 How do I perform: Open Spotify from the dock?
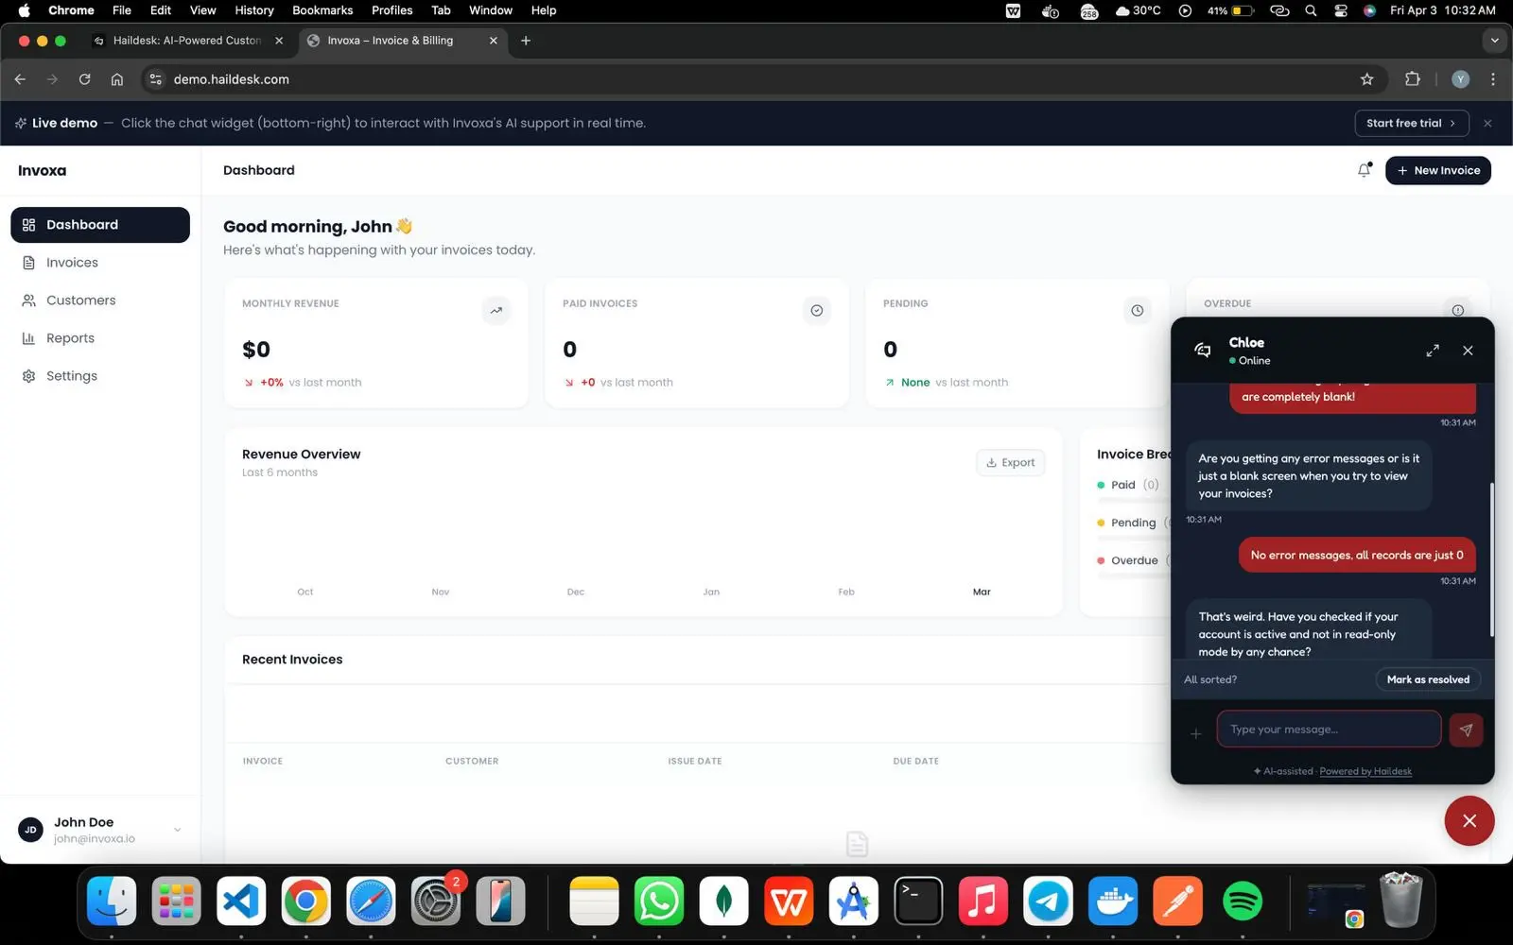(1242, 901)
